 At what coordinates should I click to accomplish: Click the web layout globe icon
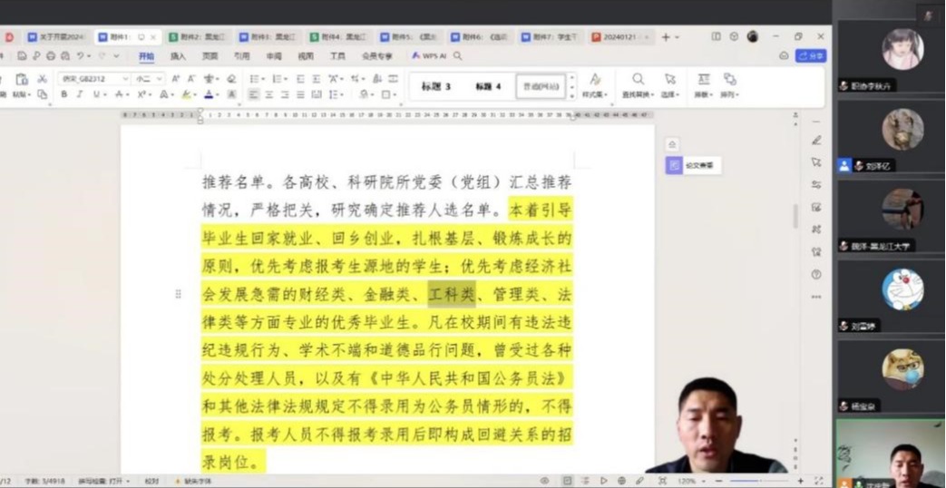point(622,481)
